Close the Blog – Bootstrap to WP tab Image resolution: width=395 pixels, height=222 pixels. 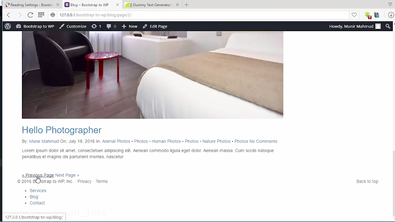click(117, 5)
